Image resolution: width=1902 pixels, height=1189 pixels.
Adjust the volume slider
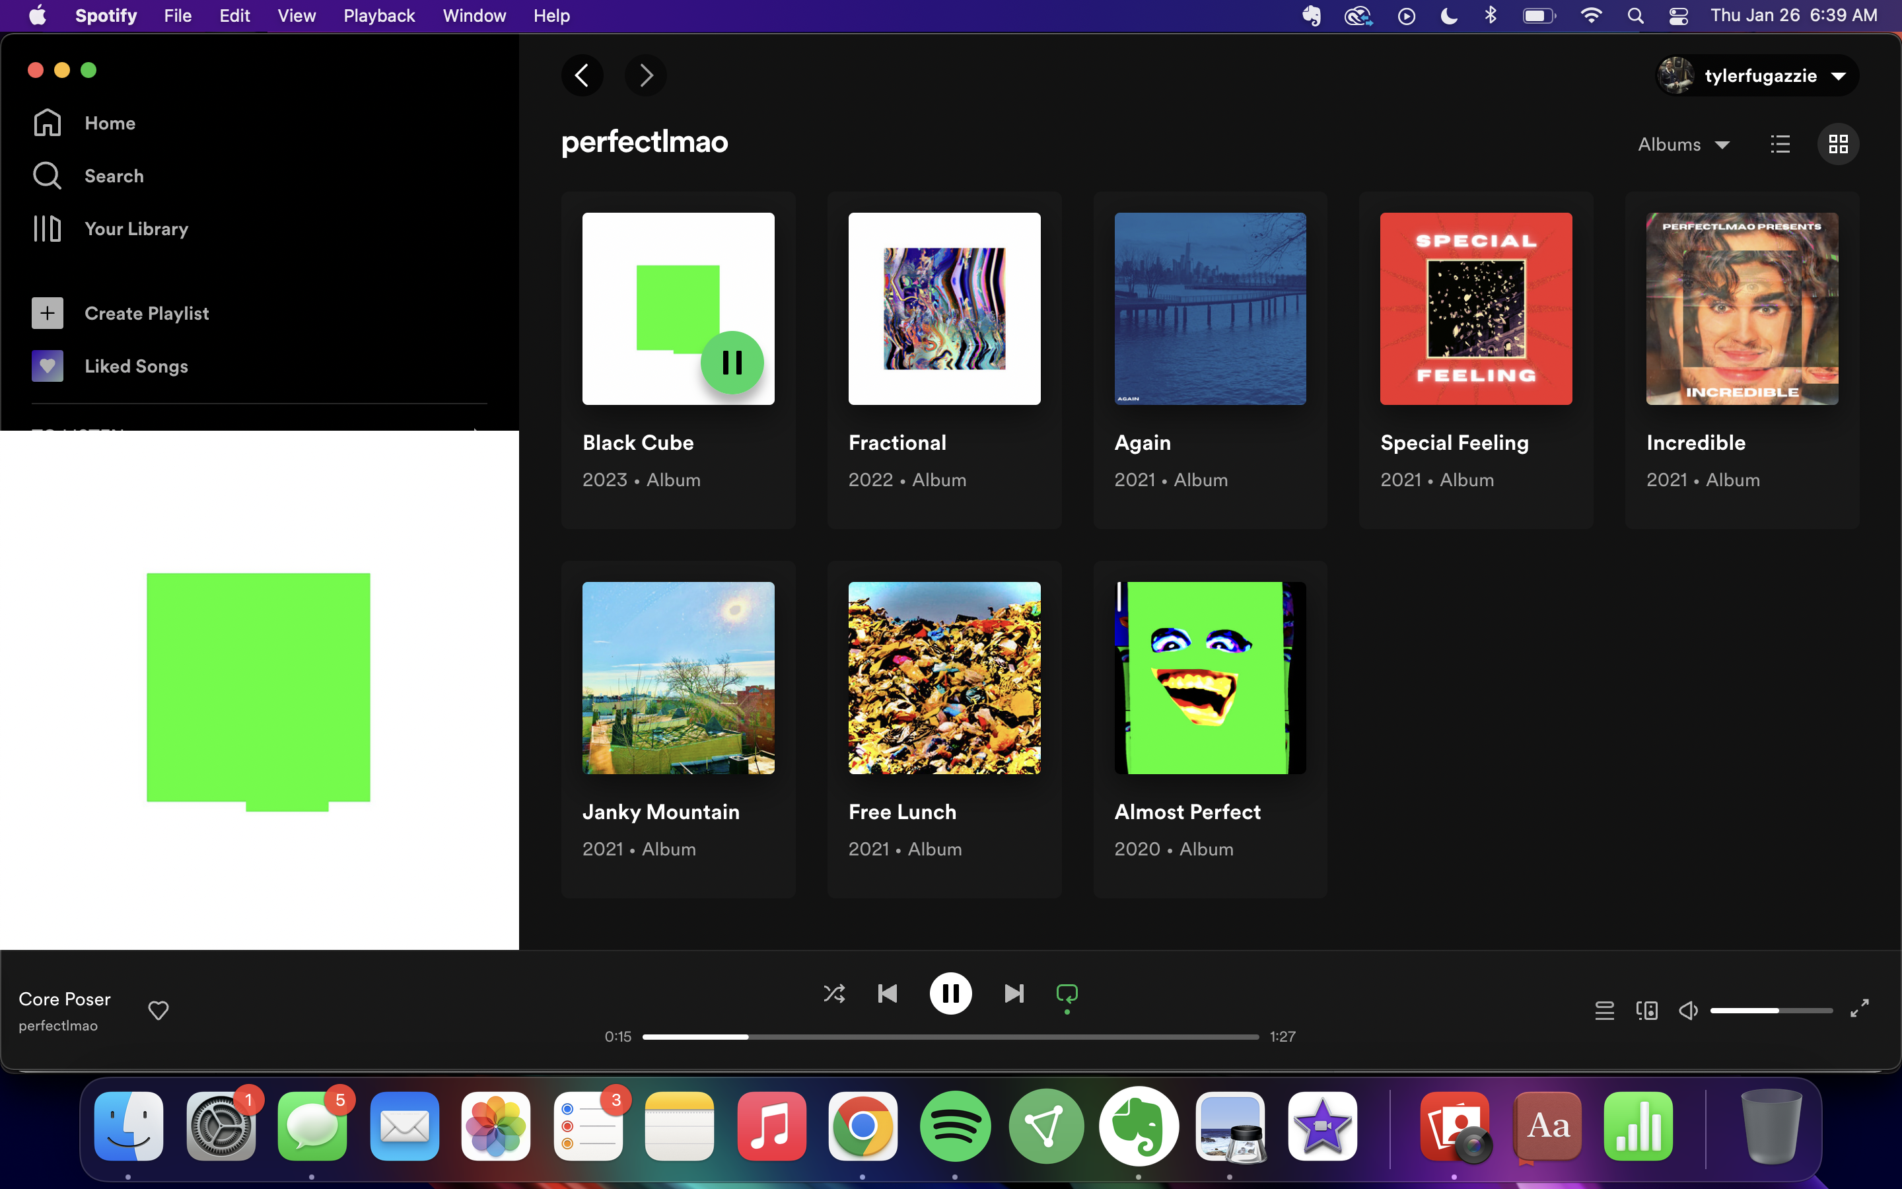click(1771, 1011)
